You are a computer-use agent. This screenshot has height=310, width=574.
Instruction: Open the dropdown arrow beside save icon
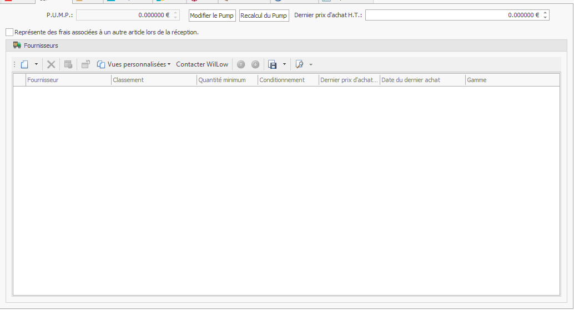[284, 64]
